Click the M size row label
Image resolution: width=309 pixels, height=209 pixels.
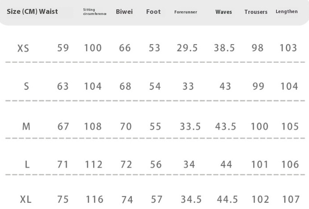pyautogui.click(x=26, y=126)
